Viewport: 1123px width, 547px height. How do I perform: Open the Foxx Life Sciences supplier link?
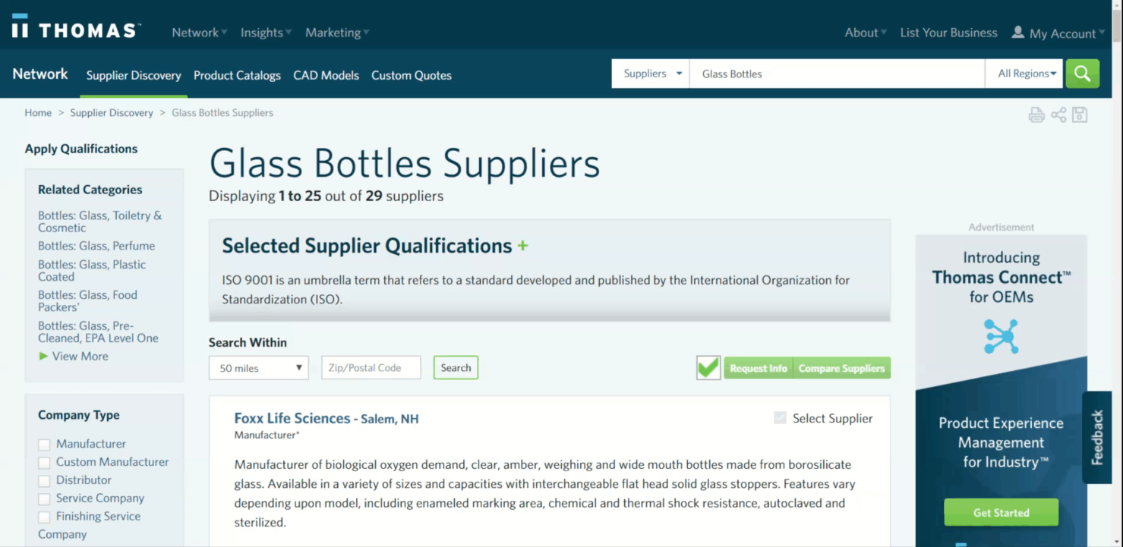(x=292, y=418)
